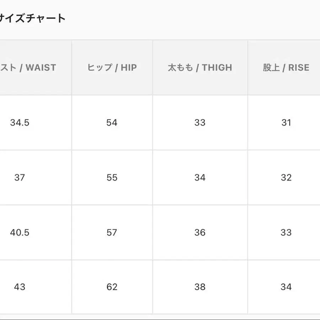This screenshot has height=320, width=320.
Task: Select the waist value 37 cell
Action: click(x=20, y=177)
